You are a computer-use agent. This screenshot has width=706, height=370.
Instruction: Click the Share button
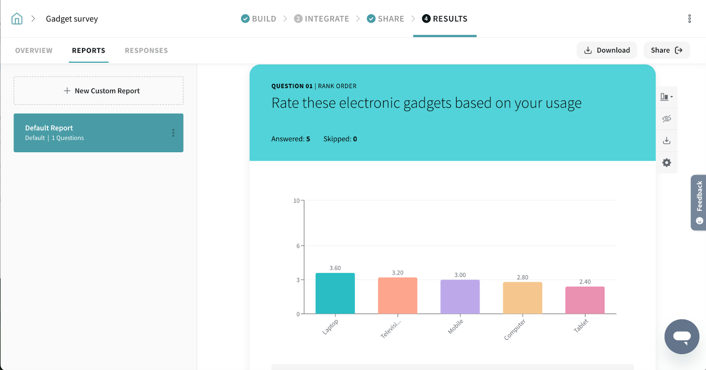(666, 50)
